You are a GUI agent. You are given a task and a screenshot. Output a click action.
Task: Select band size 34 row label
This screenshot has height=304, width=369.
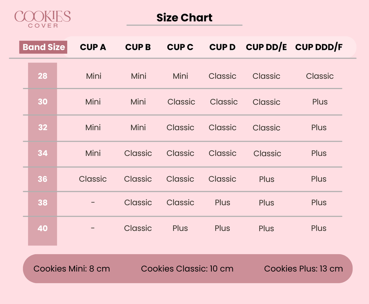(42, 153)
